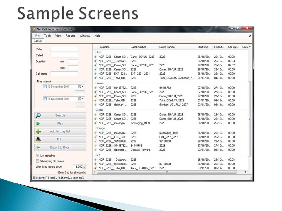Image resolution: width=282 pixels, height=211 pixels.
Task: Click the green play triangle icon
Action: (38, 123)
